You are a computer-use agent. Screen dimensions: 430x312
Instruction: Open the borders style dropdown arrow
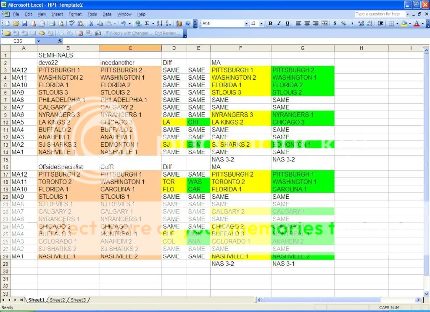tap(397, 23)
